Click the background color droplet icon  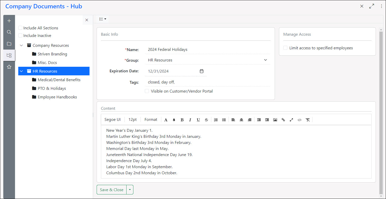pos(174,120)
